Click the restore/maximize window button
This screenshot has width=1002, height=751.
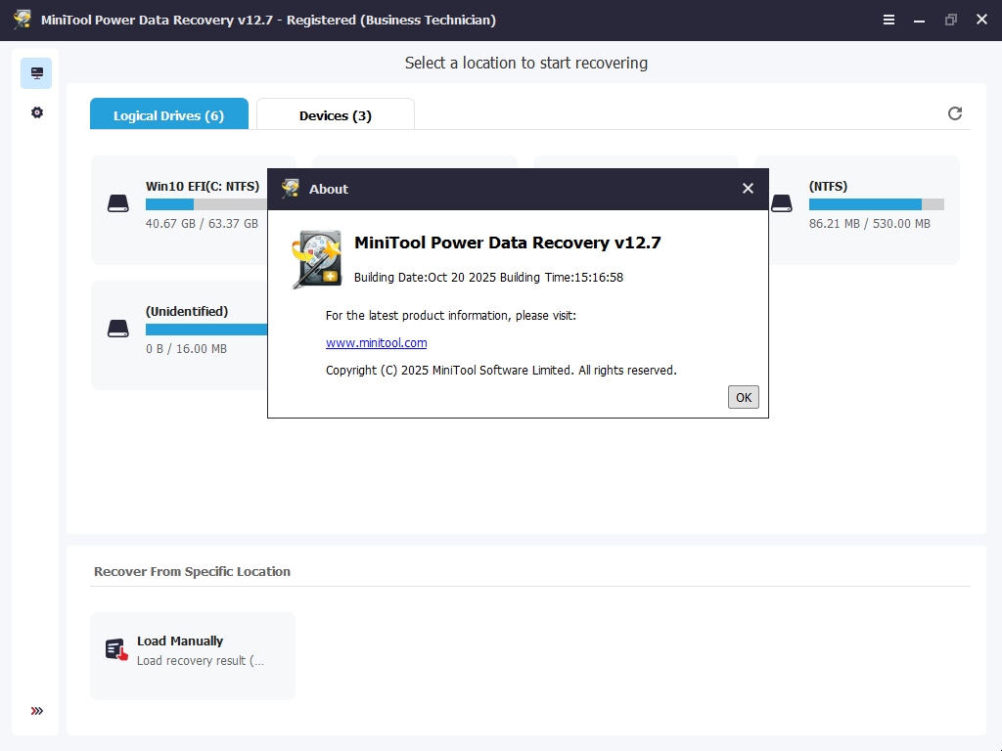(951, 20)
